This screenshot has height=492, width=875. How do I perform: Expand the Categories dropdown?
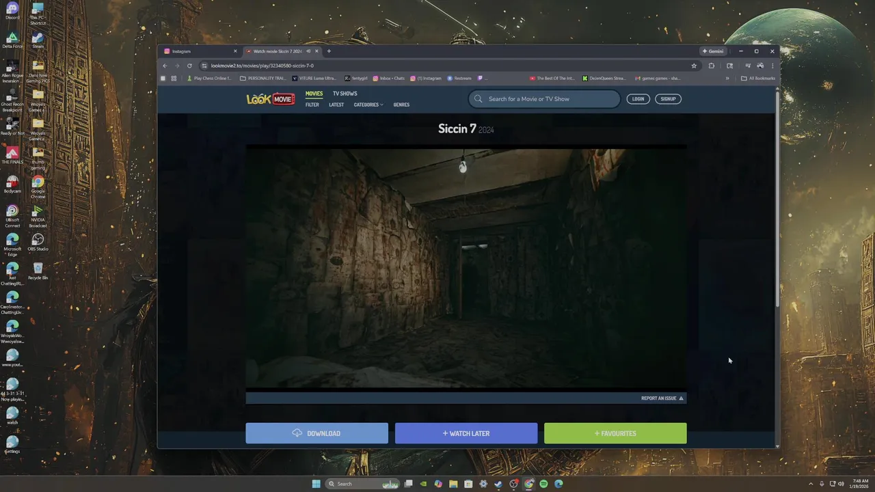pyautogui.click(x=368, y=105)
